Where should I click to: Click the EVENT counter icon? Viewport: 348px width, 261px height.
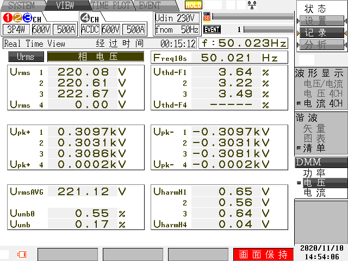click(x=212, y=29)
